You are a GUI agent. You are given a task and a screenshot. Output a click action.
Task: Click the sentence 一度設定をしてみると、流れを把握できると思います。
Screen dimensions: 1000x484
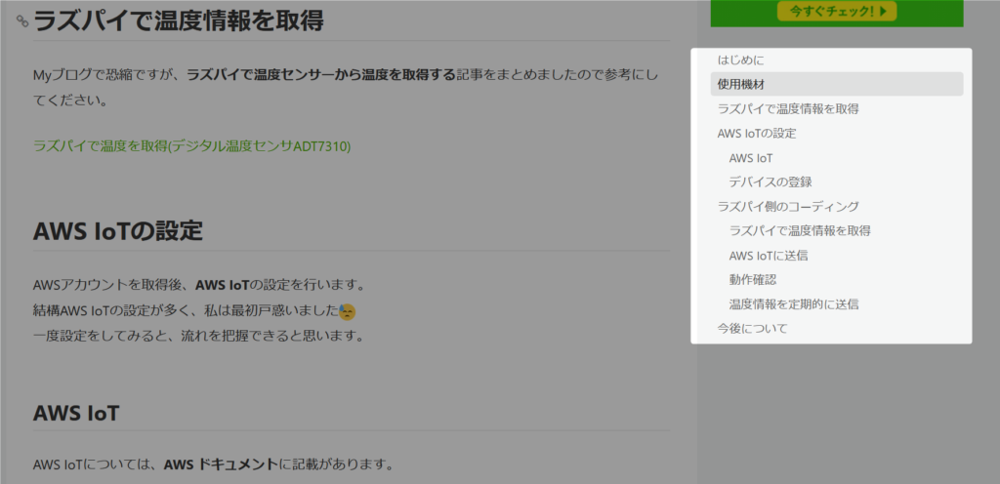[198, 335]
